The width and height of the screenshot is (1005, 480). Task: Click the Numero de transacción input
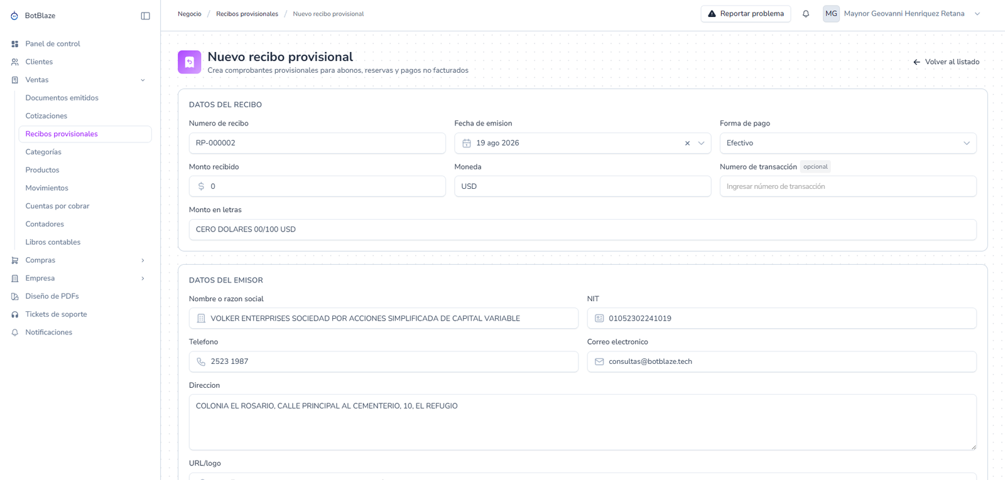pos(848,186)
